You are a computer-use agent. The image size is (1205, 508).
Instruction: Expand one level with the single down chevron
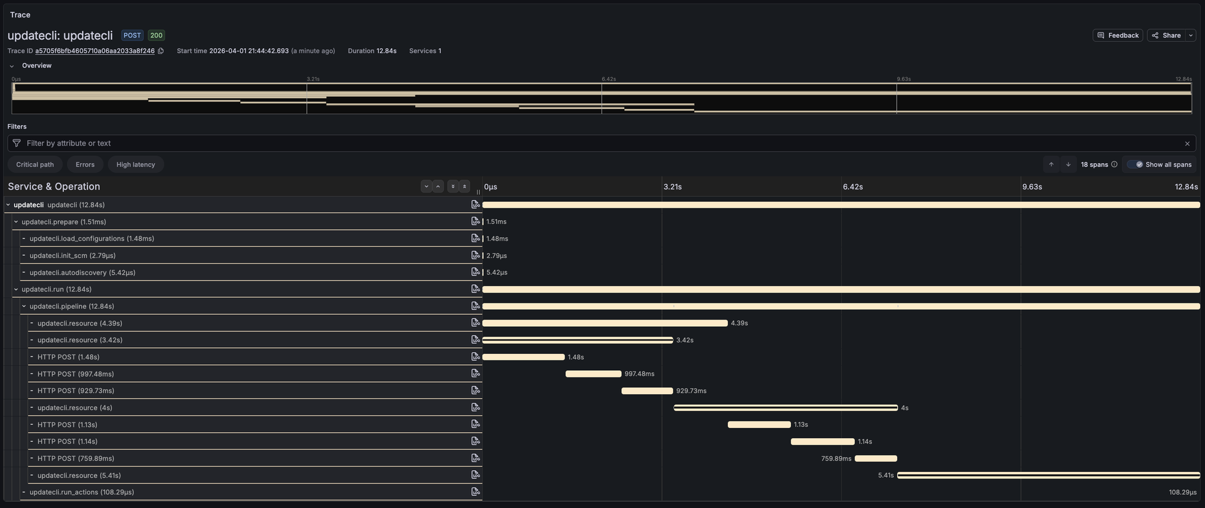[x=427, y=187]
